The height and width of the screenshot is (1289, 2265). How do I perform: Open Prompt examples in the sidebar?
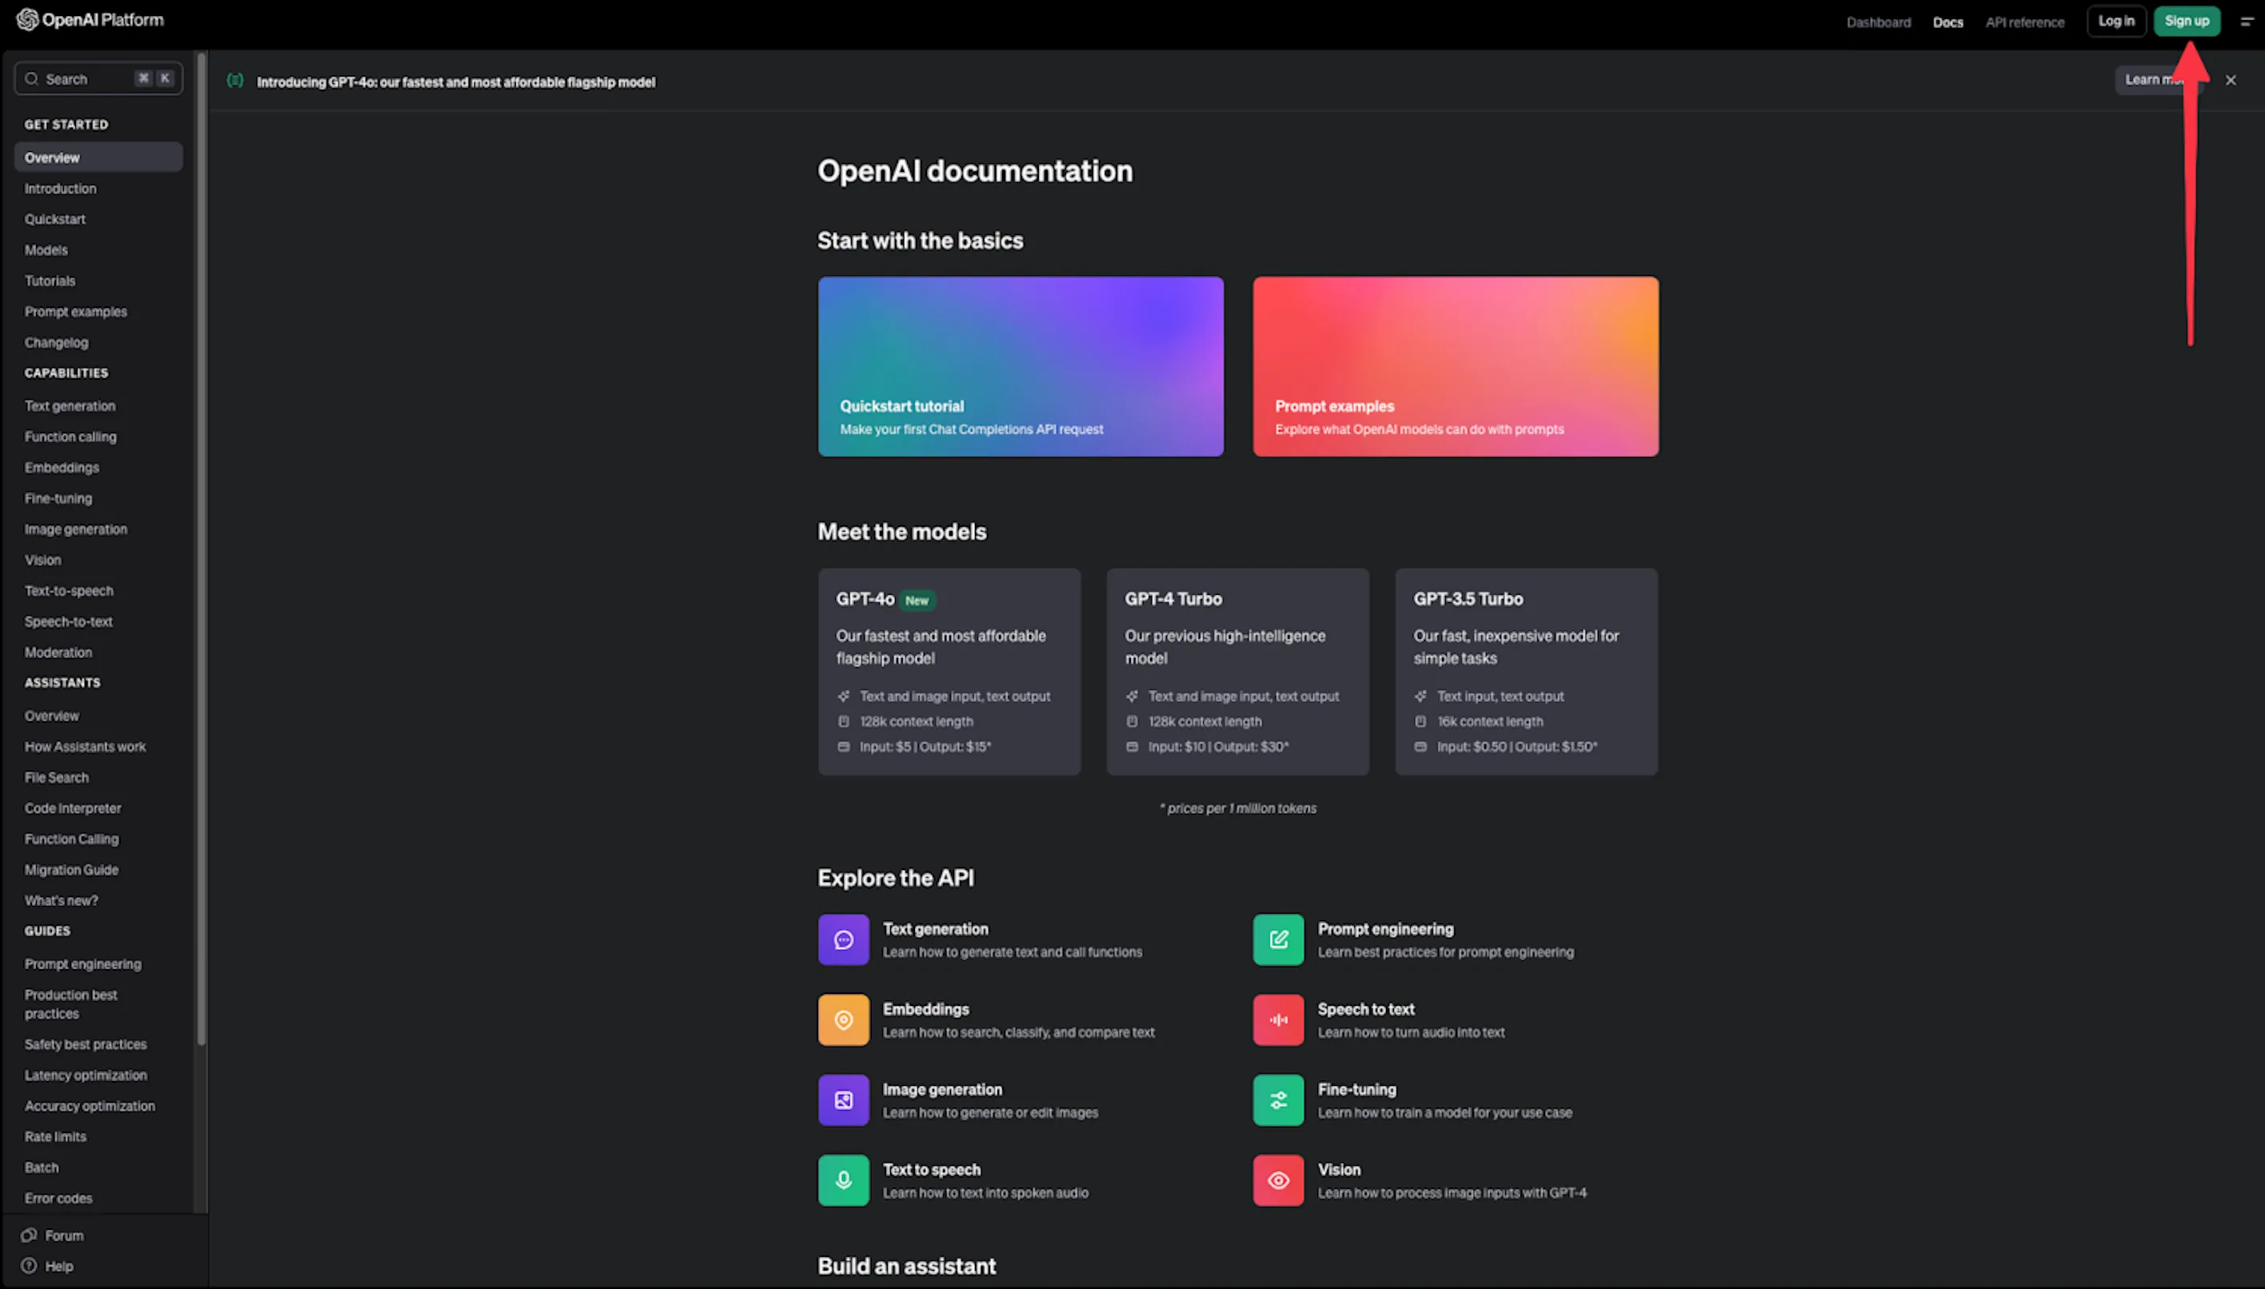point(75,312)
